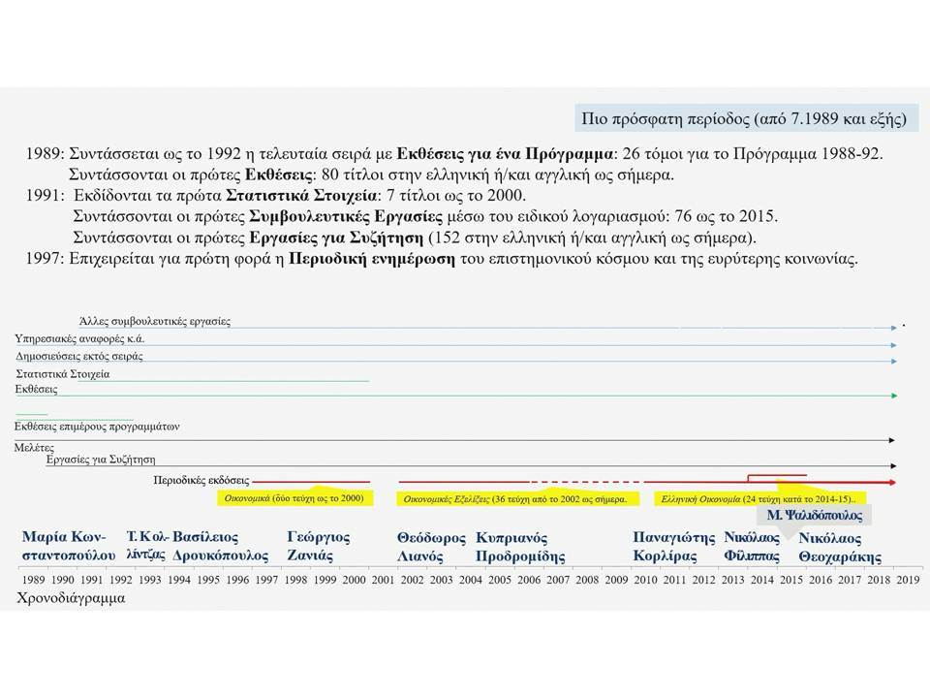Click yellow box 'Οικονομικές Εξελίξεις'
The height and width of the screenshot is (698, 930).
[517, 498]
